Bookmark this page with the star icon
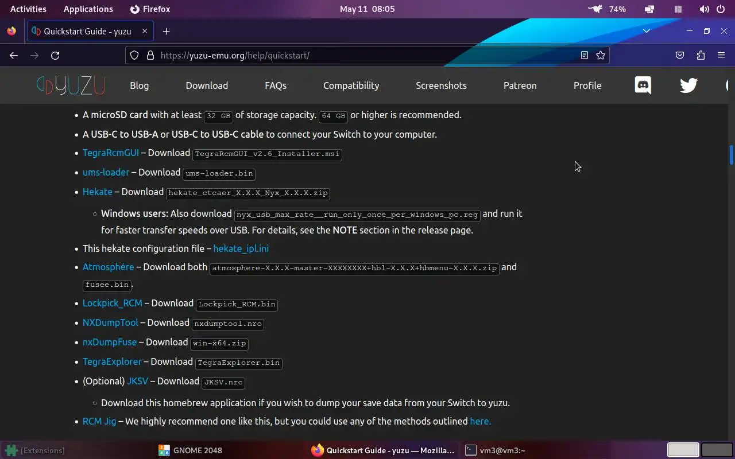 pos(601,55)
